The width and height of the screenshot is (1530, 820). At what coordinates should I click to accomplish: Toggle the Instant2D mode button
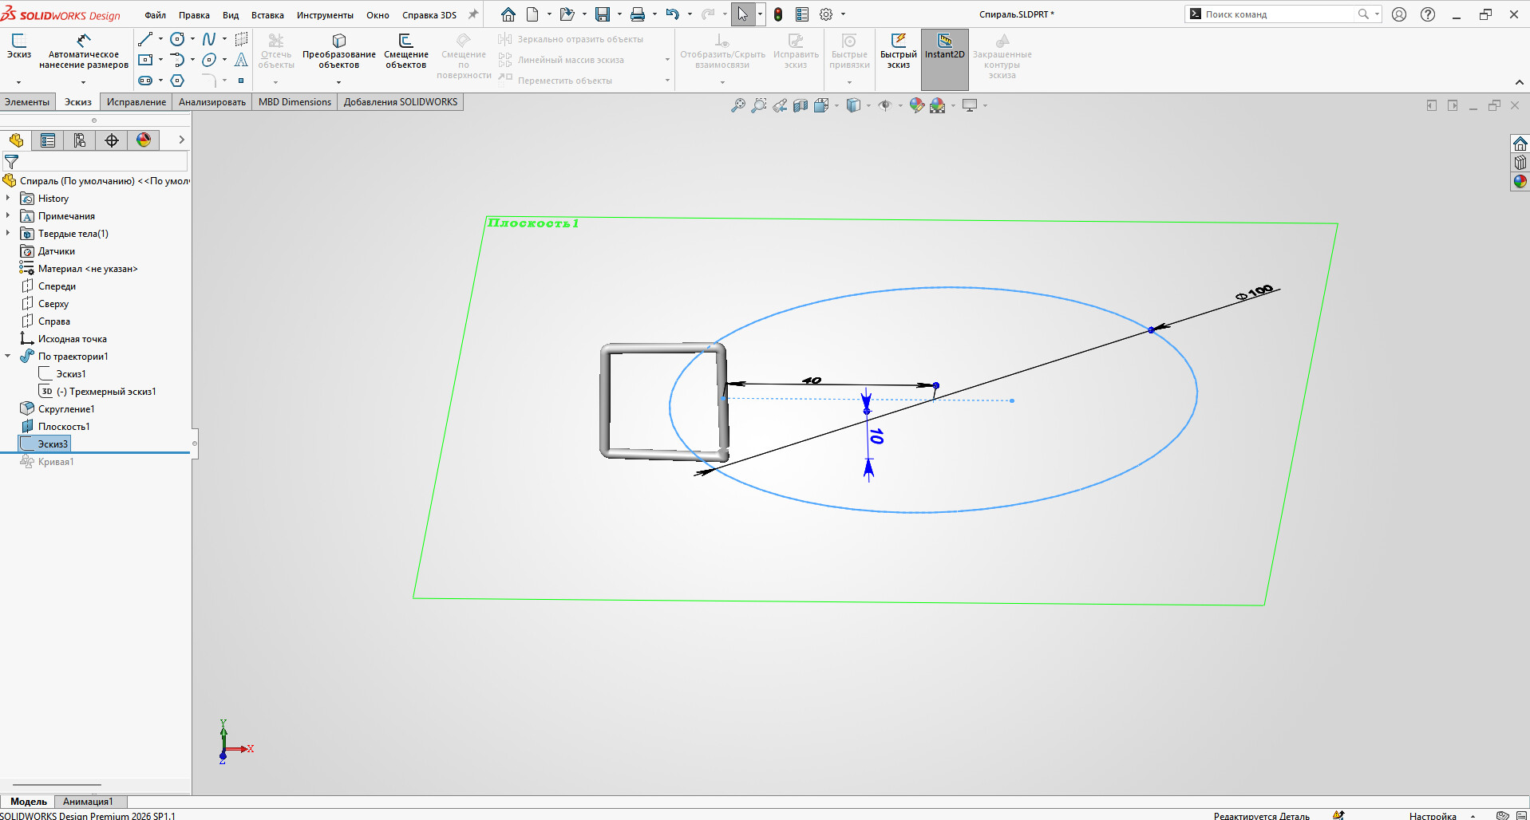coord(944,48)
